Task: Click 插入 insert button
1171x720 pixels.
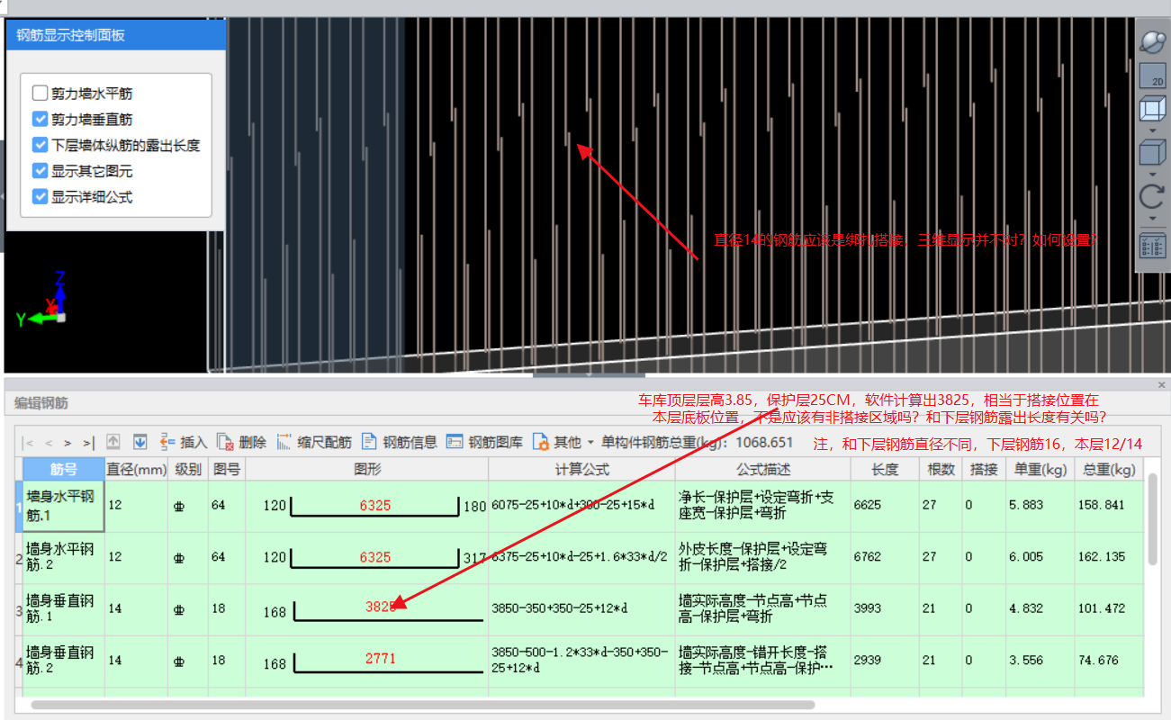Action: [x=184, y=442]
